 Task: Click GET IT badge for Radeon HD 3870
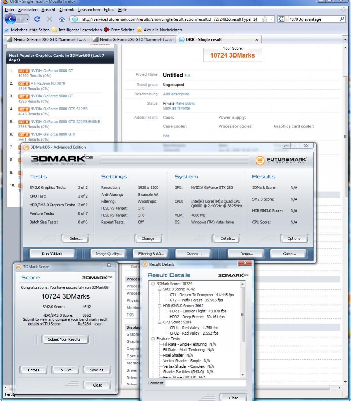[23, 84]
